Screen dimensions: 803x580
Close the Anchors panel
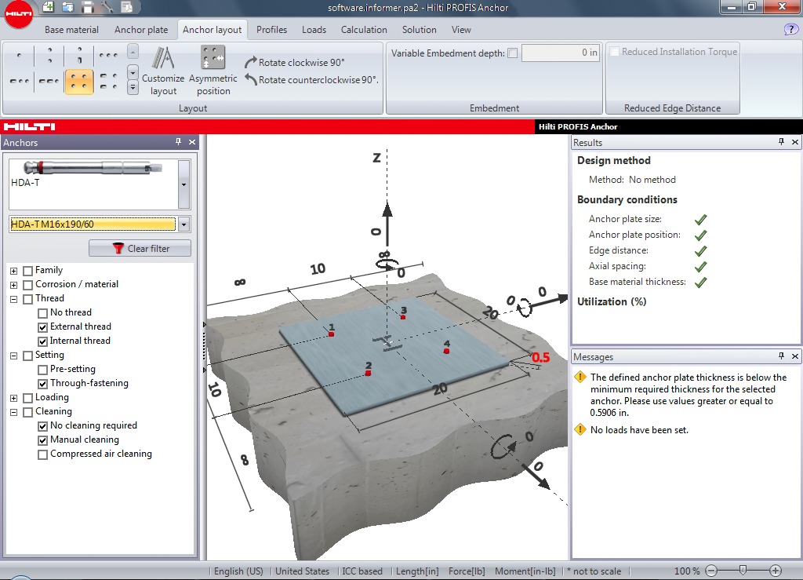tap(192, 142)
